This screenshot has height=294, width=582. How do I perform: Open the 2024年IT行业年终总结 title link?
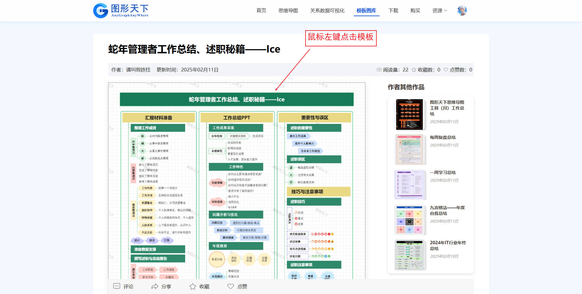(448, 245)
